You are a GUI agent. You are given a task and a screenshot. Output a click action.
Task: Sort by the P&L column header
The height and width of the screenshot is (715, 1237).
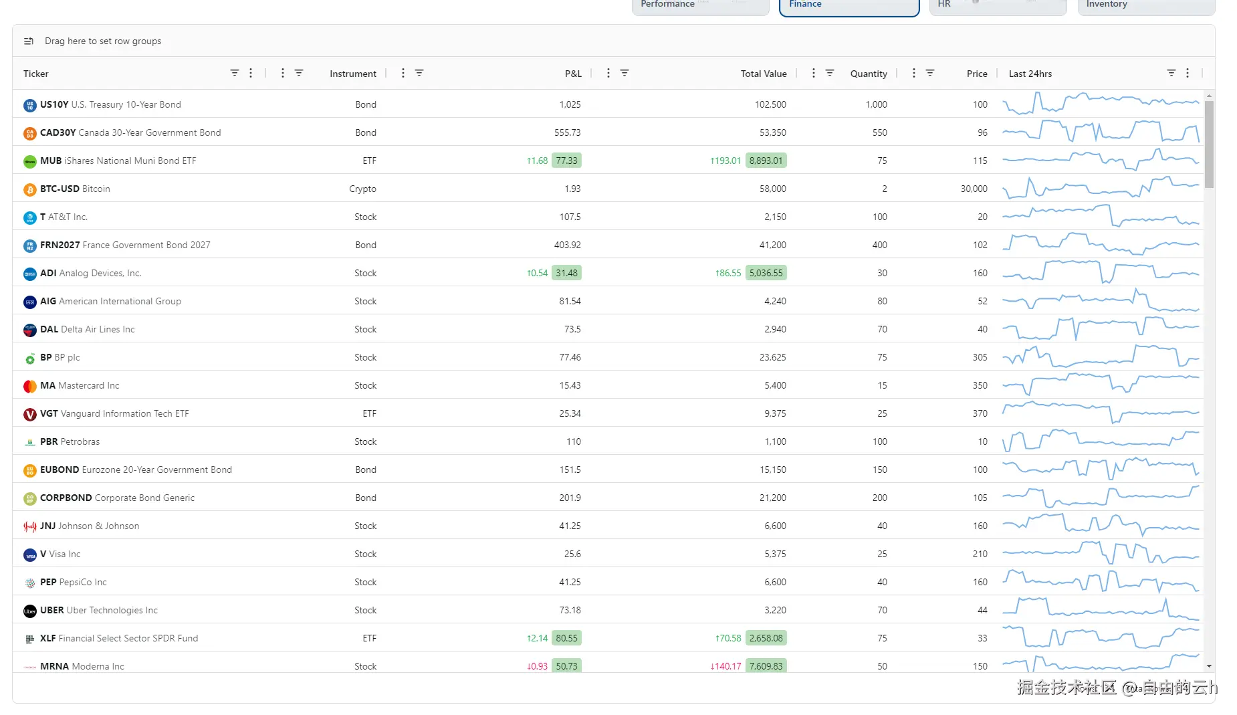(x=573, y=74)
